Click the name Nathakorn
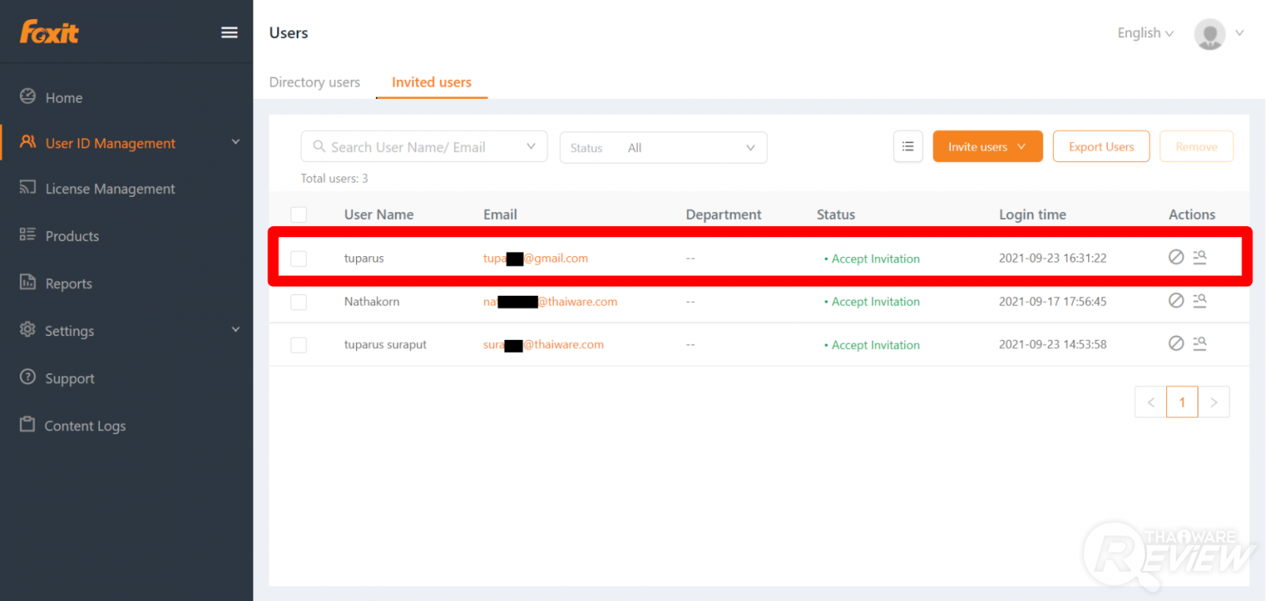The width and height of the screenshot is (1266, 601). [372, 301]
